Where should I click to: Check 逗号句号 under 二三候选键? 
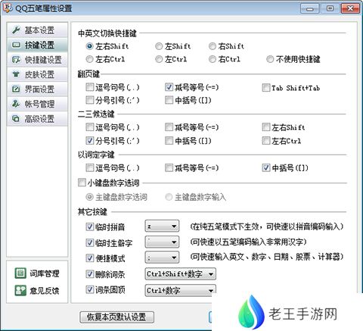pyautogui.click(x=90, y=127)
